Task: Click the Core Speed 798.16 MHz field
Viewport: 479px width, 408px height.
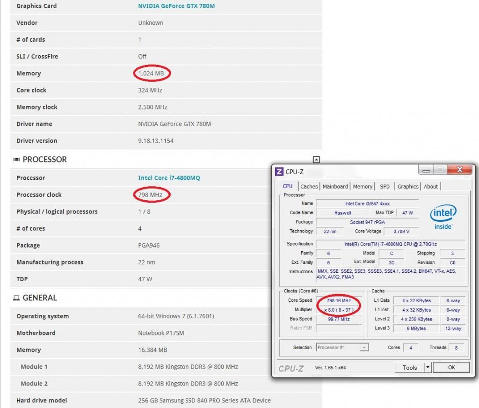Action: click(339, 301)
